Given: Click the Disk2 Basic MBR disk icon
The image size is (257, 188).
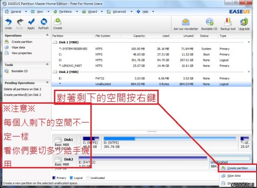Looking at the screenshot, I should tap(58, 159).
